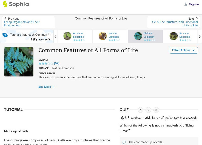Select the answer "They are made up of cells"
This screenshot has height=145, width=202.
tap(124, 142)
